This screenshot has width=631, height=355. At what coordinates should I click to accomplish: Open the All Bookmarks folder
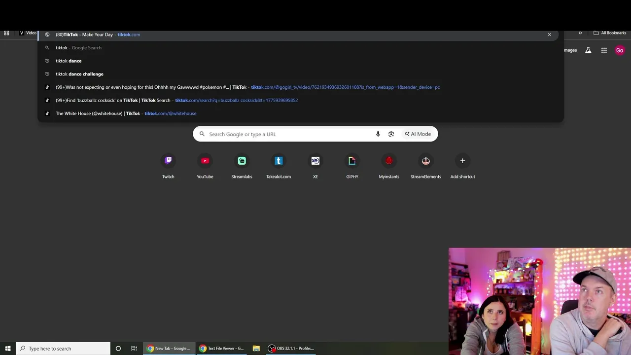(x=610, y=33)
